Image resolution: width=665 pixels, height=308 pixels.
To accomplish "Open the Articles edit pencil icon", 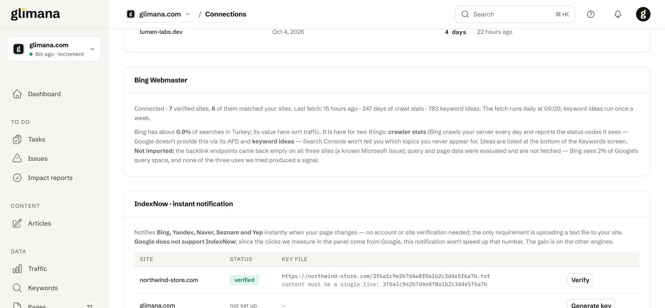I will (x=17, y=224).
